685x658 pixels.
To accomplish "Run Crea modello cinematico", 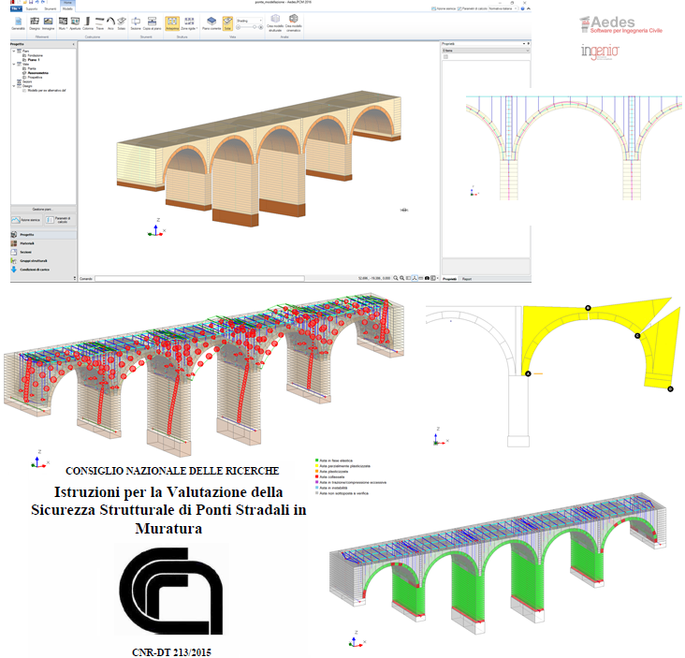I will [x=294, y=23].
